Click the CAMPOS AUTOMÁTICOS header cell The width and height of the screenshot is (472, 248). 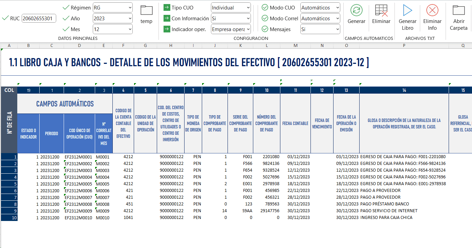65,104
